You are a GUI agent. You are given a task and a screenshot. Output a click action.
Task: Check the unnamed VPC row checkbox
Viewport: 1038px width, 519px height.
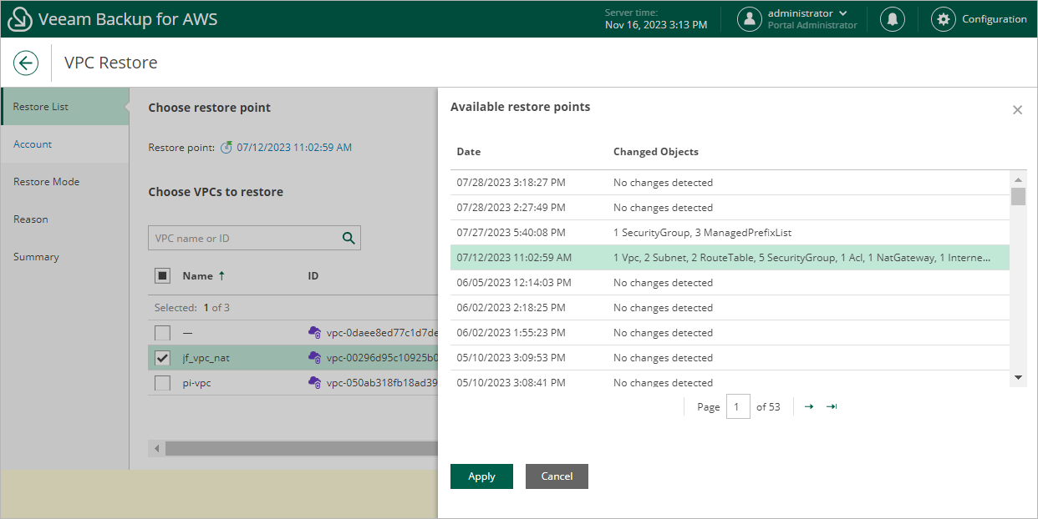163,333
